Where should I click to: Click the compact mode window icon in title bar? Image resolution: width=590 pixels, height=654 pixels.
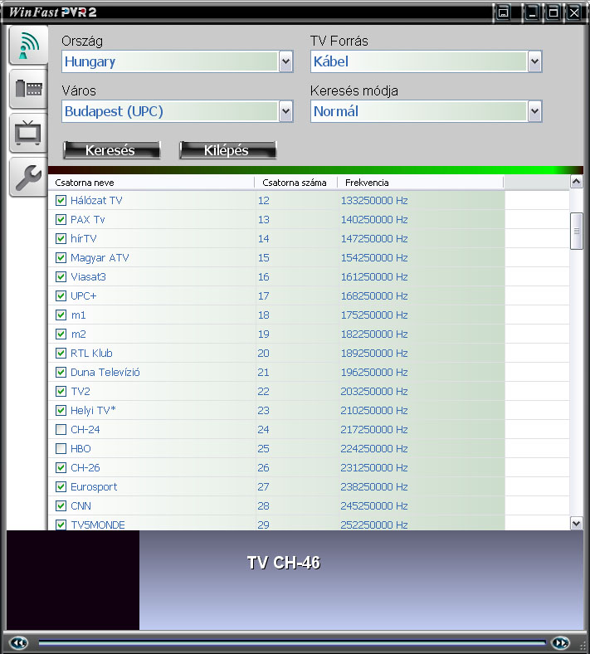click(503, 12)
